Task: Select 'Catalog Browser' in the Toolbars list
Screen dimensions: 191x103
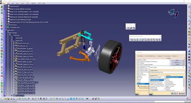Action: tap(170, 90)
